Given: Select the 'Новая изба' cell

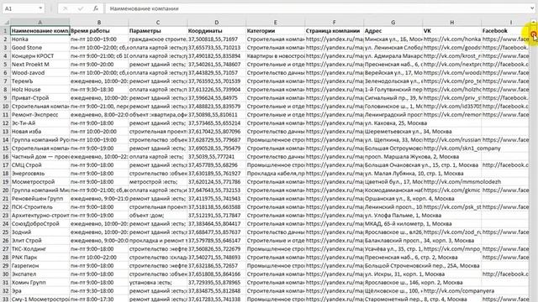Looking at the screenshot, I should [x=40, y=132].
